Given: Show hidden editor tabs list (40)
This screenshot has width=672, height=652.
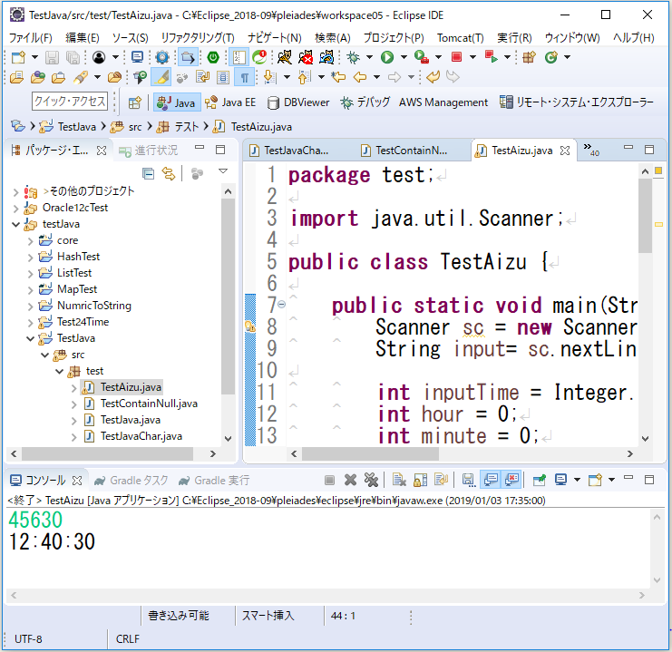Looking at the screenshot, I should pos(591,150).
